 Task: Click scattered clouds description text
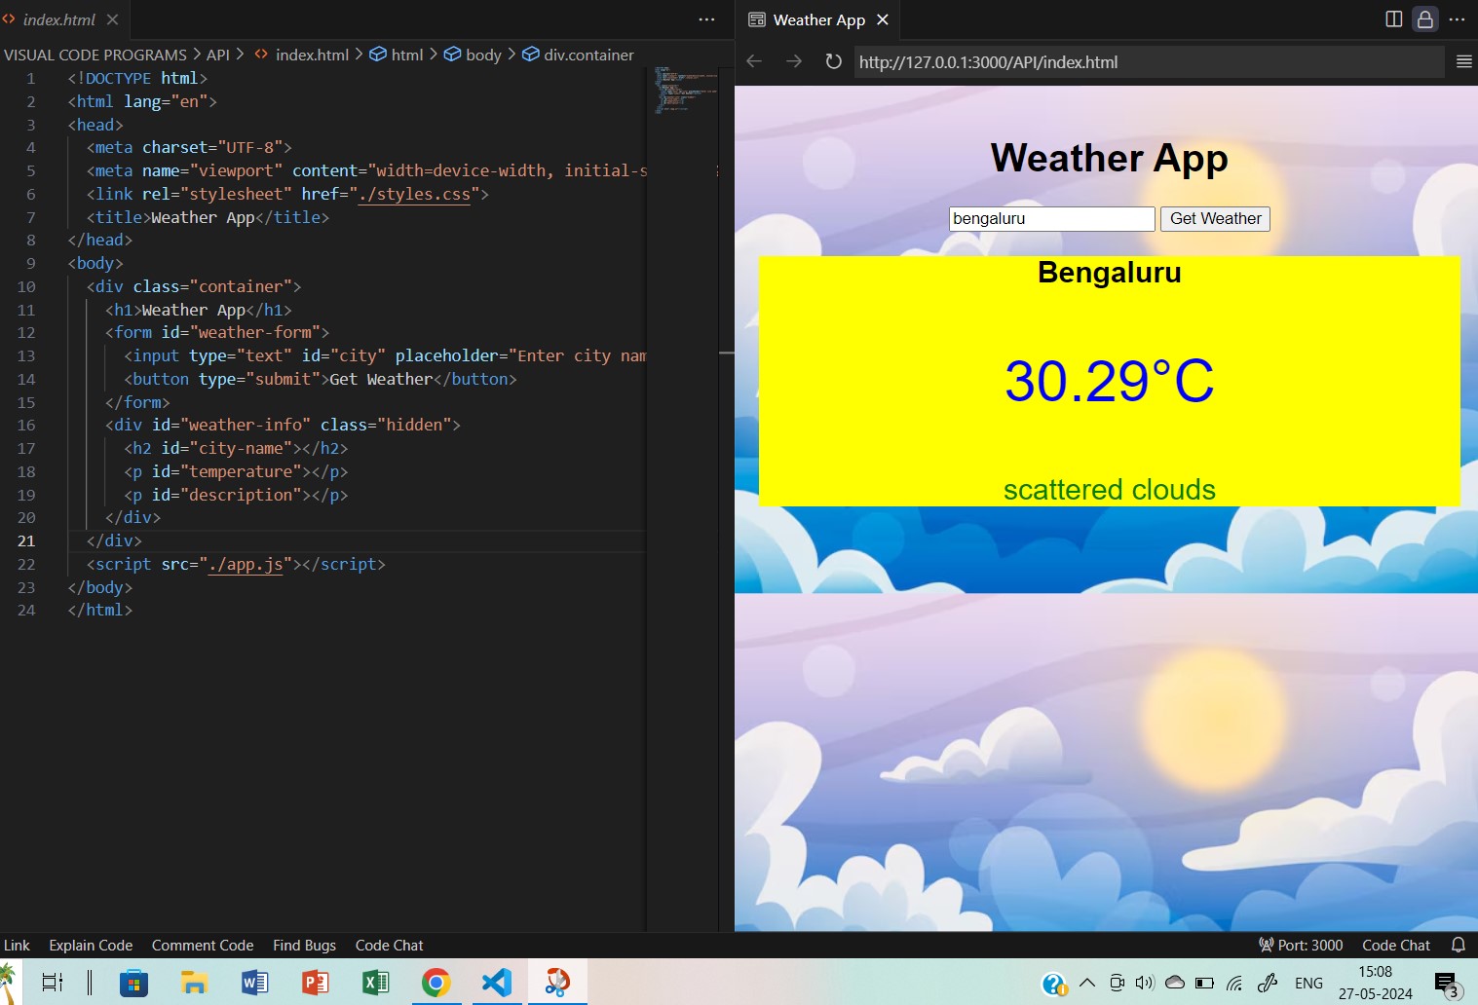tap(1109, 489)
